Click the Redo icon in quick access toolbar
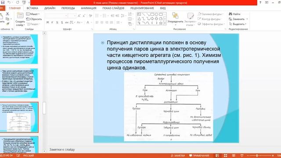281x158 pixels. pyautogui.click(x=18, y=3)
